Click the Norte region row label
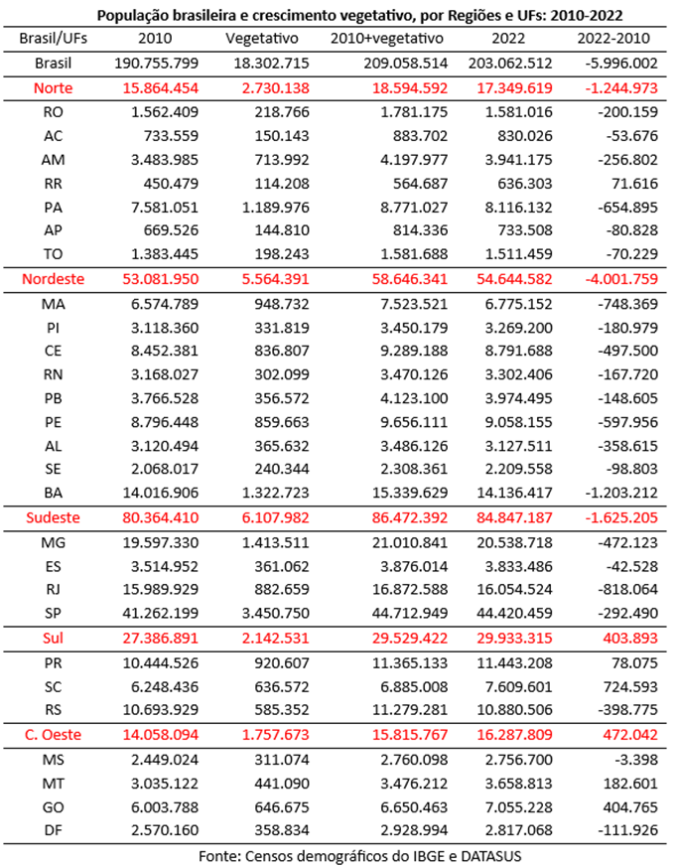 [53, 88]
